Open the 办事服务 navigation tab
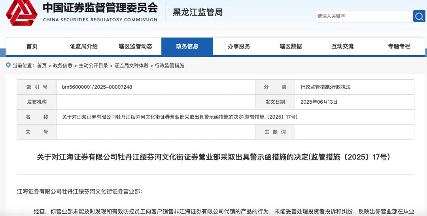 tap(239, 47)
